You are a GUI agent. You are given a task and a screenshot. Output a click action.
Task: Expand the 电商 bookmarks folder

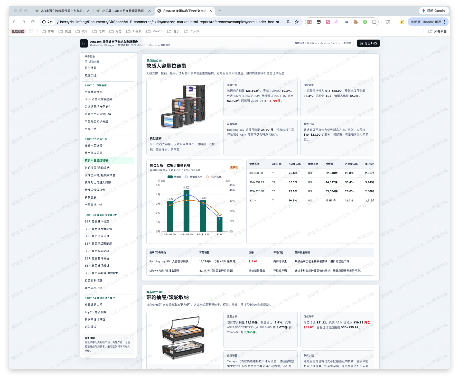(x=99, y=31)
